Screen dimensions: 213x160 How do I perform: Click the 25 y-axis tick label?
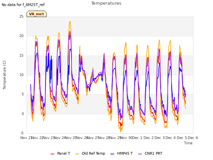tap(21, 17)
